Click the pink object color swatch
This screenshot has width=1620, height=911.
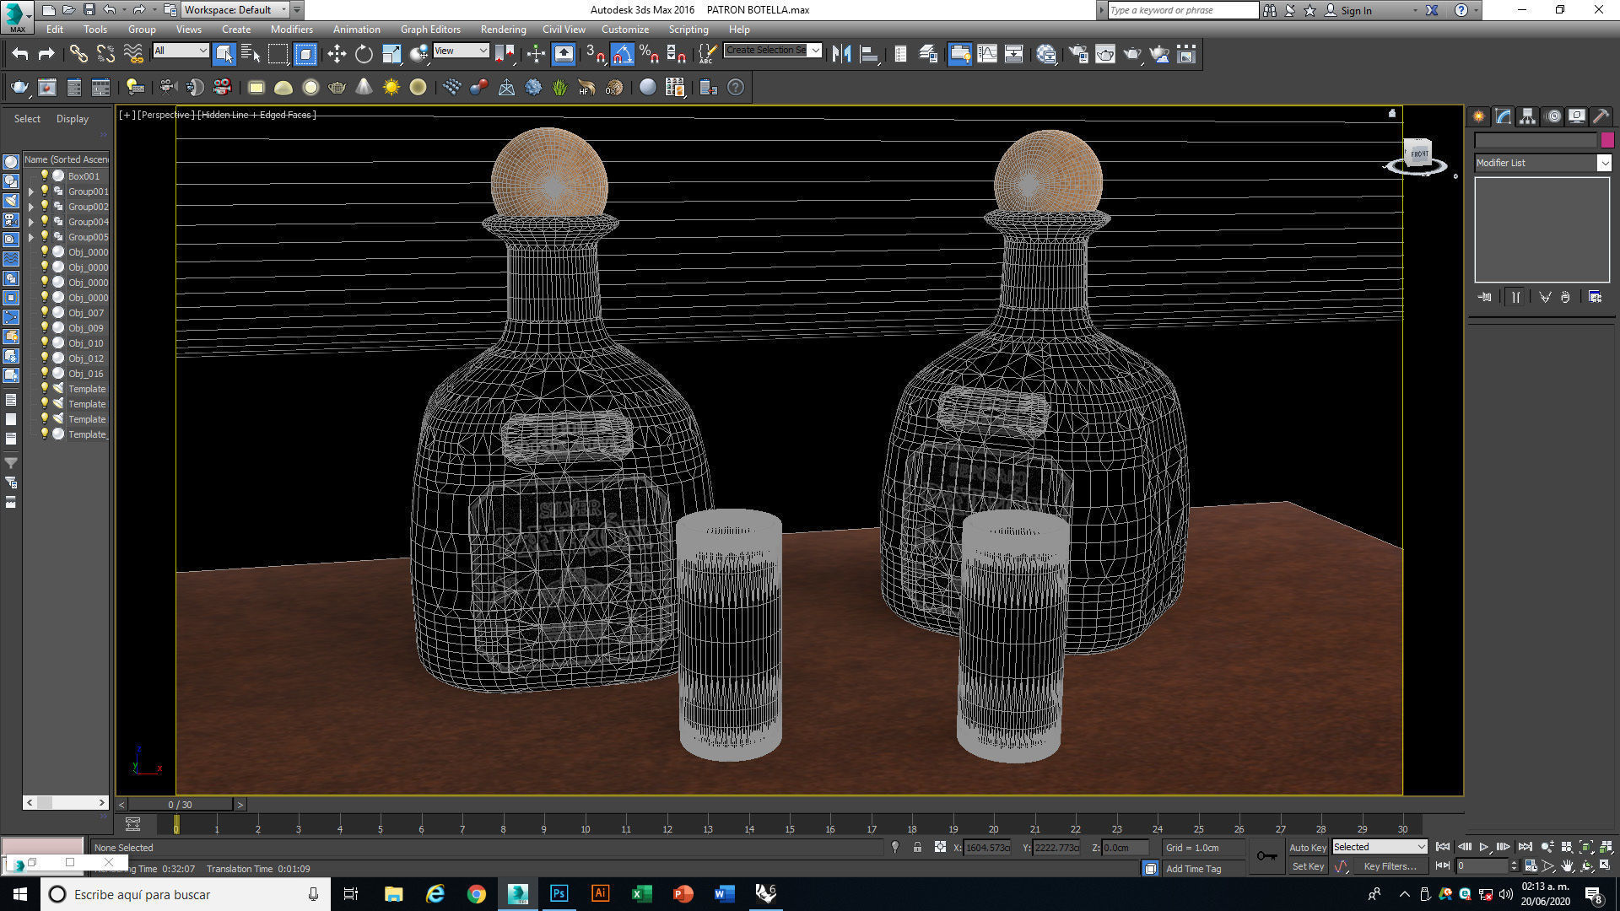pyautogui.click(x=1607, y=140)
